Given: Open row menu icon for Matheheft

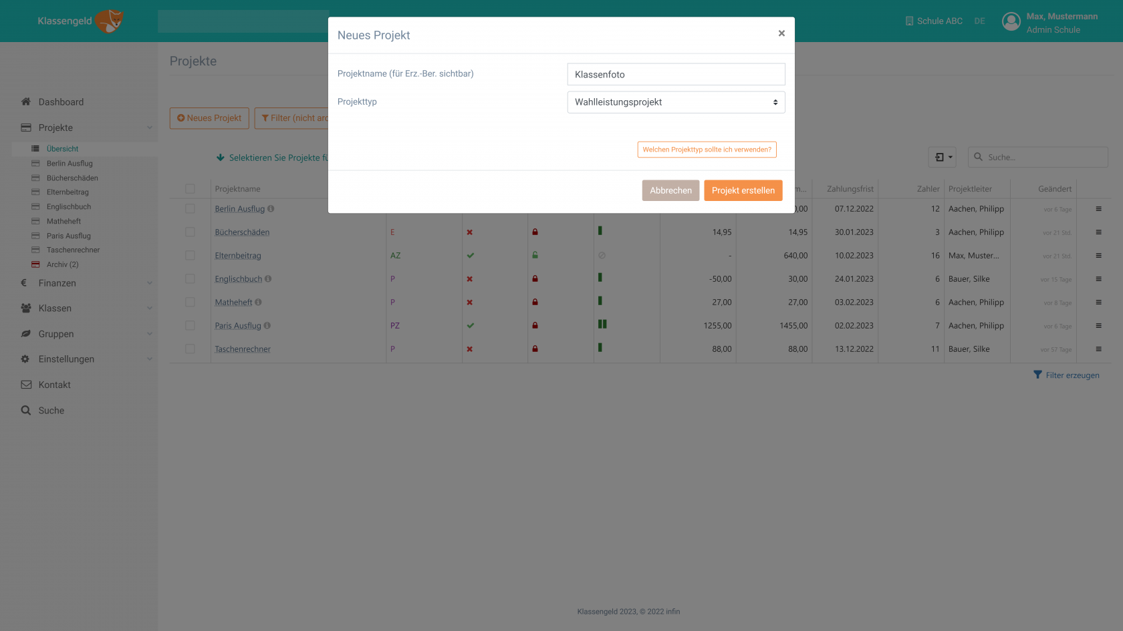Looking at the screenshot, I should 1098,302.
